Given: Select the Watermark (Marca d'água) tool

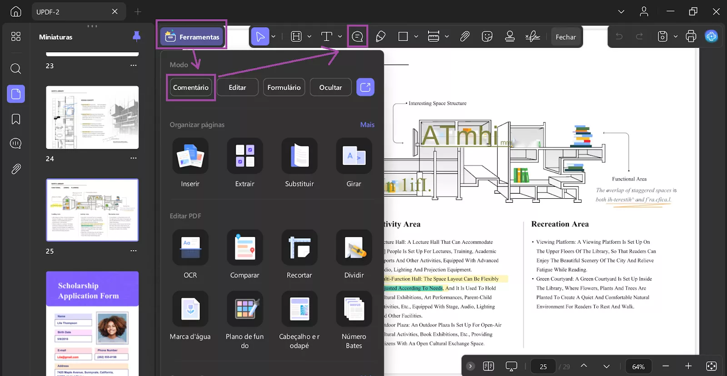Looking at the screenshot, I should [x=190, y=309].
